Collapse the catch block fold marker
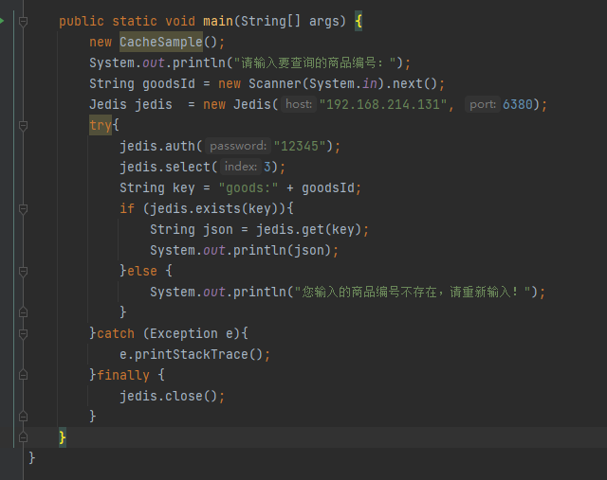Screen dimensions: 607x480 point(23,333)
